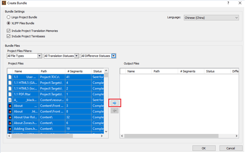Screen dimensions: 245x153
Task: Select the About User Rol... file row
Action: [56, 117]
